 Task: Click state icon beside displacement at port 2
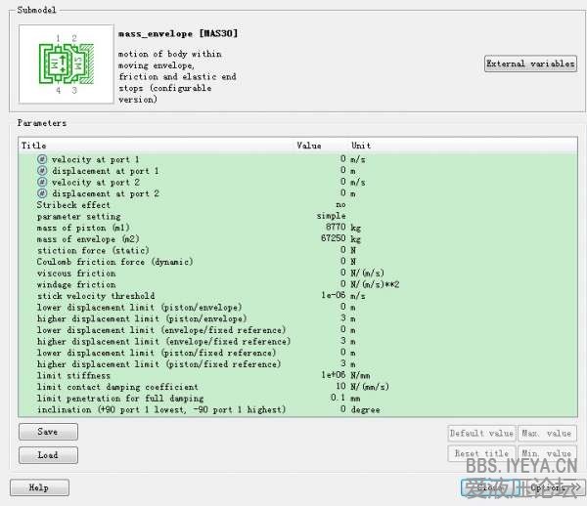coord(42,193)
